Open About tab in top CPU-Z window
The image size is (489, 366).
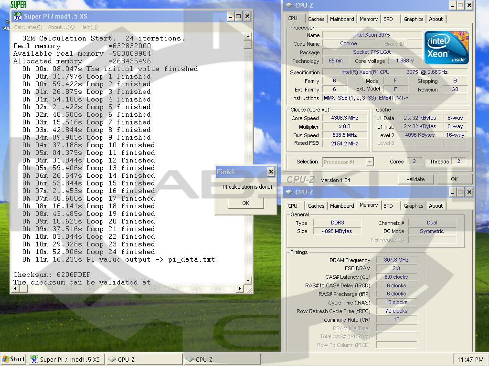tap(436, 19)
